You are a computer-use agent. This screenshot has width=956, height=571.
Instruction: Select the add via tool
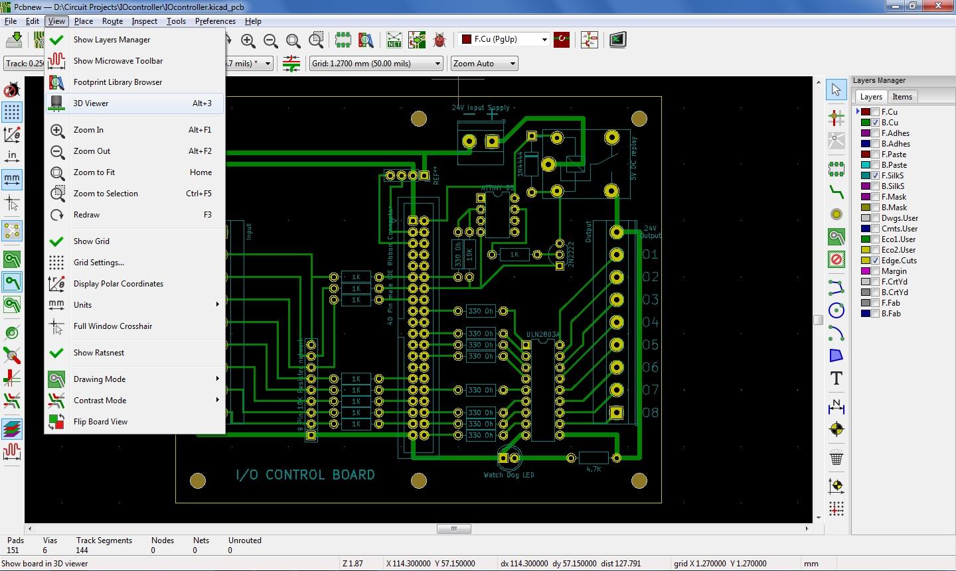(x=836, y=214)
